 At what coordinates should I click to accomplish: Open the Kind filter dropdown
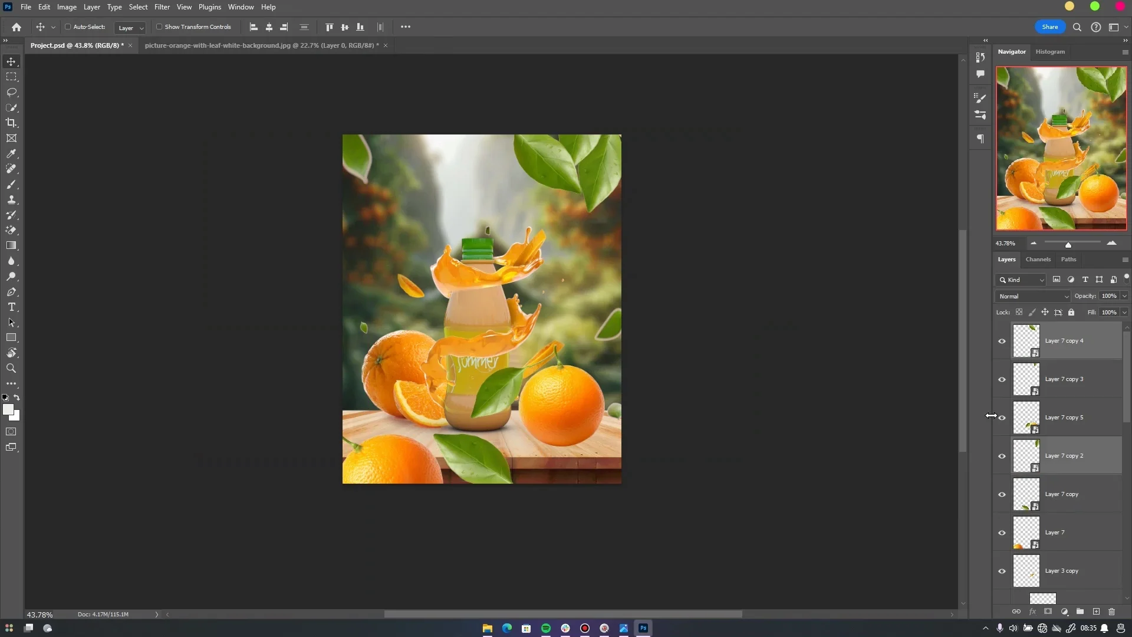1021,280
